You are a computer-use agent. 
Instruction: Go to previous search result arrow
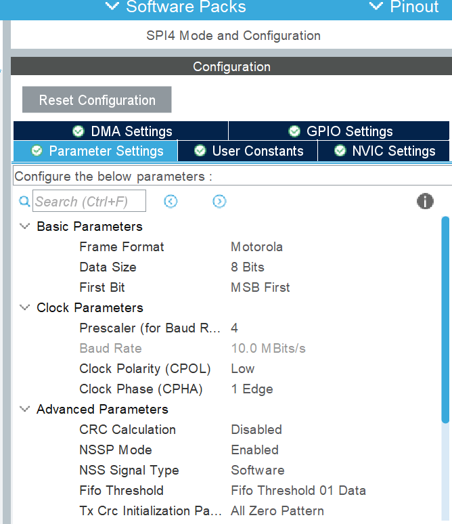171,201
